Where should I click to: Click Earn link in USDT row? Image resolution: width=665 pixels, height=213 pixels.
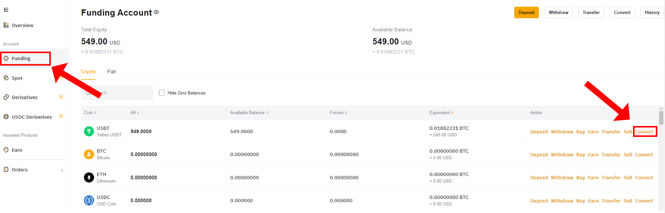click(593, 132)
